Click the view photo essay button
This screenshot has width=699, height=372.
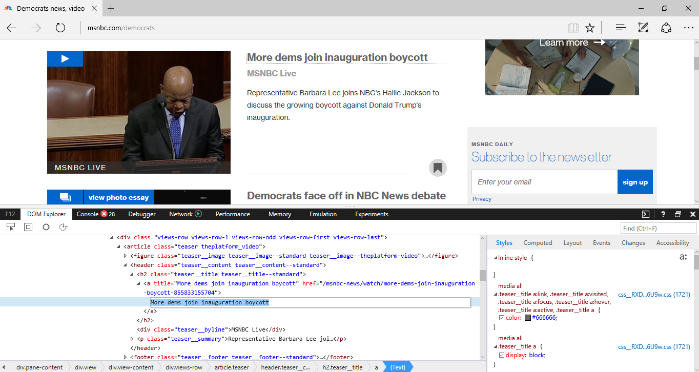tap(118, 197)
